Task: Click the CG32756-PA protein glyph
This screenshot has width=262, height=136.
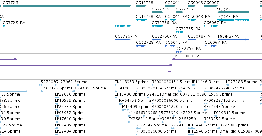Action: point(157,39)
